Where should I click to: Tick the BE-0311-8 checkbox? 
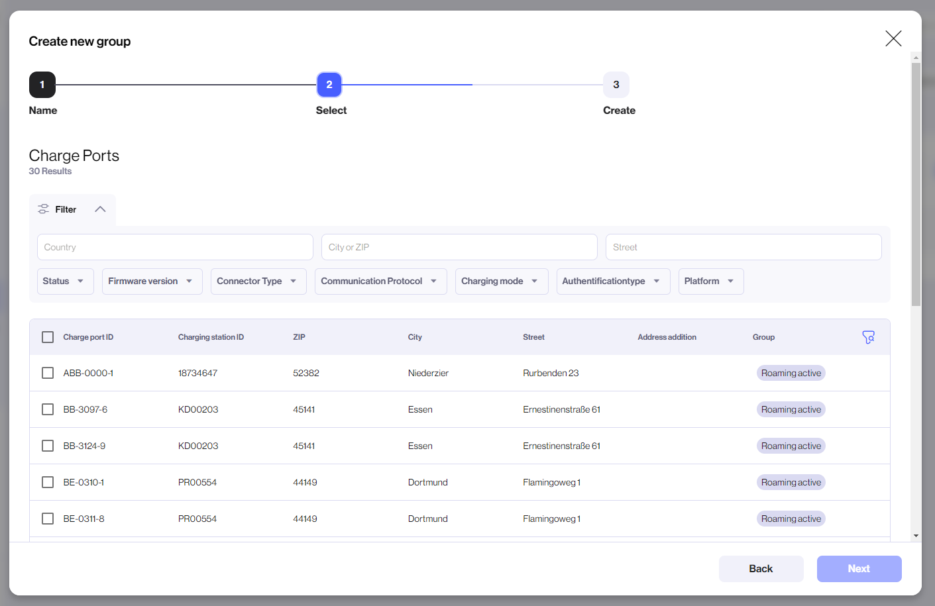[x=48, y=519]
